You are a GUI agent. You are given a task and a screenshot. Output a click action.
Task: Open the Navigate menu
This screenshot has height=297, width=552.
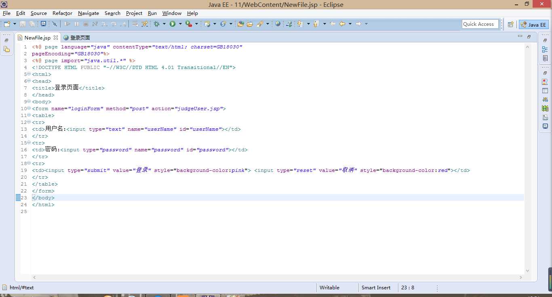88,13
